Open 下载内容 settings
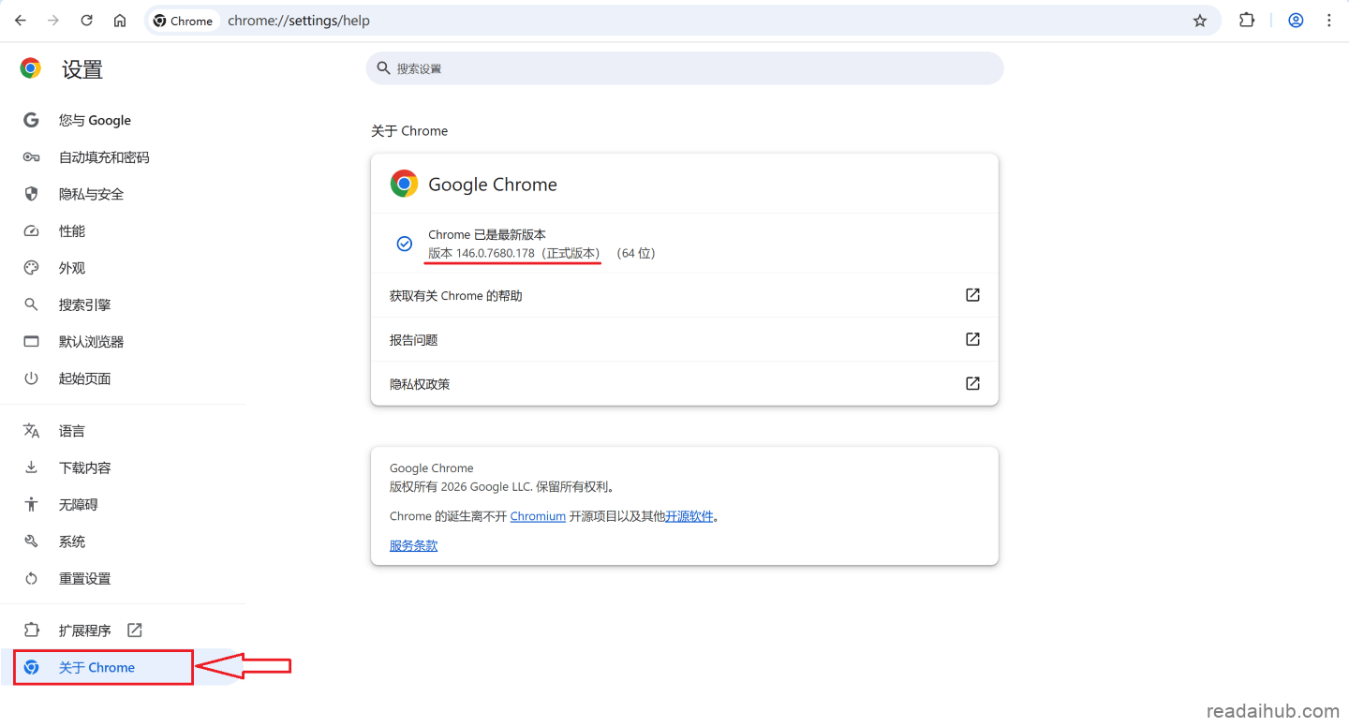 click(x=84, y=467)
